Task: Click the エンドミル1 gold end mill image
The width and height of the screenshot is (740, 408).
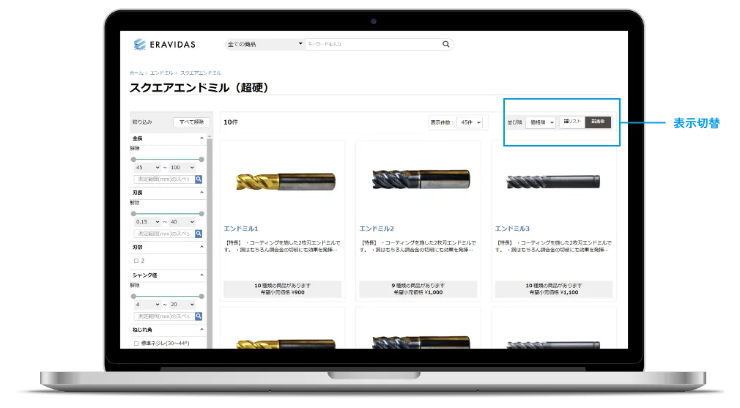Action: [286, 182]
